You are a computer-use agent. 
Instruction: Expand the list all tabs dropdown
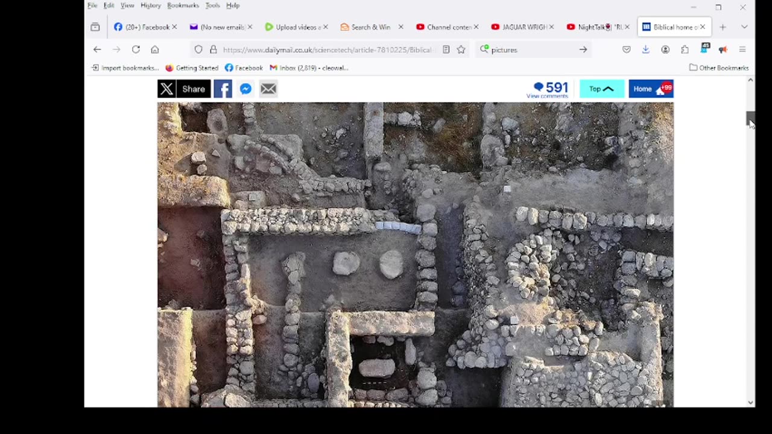pyautogui.click(x=744, y=27)
